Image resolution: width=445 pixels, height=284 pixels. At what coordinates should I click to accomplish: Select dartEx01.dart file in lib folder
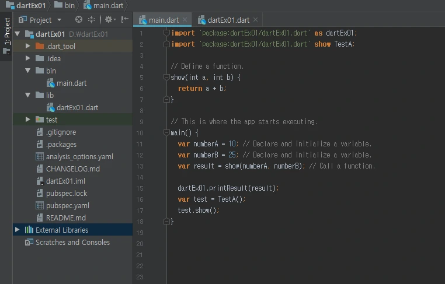(x=77, y=107)
